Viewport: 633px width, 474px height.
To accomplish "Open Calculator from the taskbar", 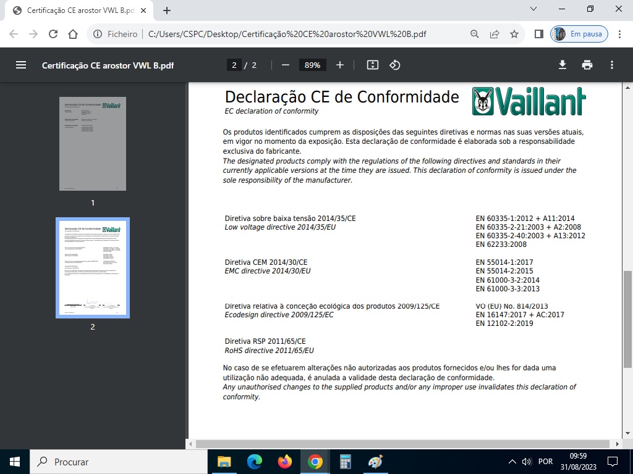I will [x=345, y=462].
